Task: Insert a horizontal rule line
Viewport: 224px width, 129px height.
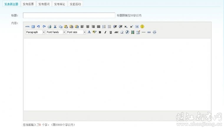Action: pos(144,32)
